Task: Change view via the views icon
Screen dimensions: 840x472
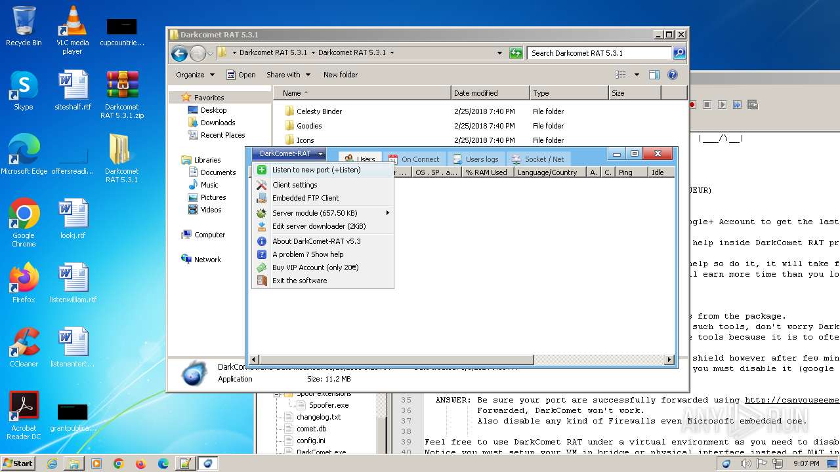Action: (621, 75)
